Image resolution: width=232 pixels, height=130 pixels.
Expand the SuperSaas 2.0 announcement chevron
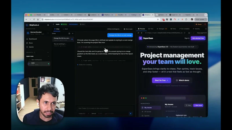pyautogui.click(x=196, y=47)
